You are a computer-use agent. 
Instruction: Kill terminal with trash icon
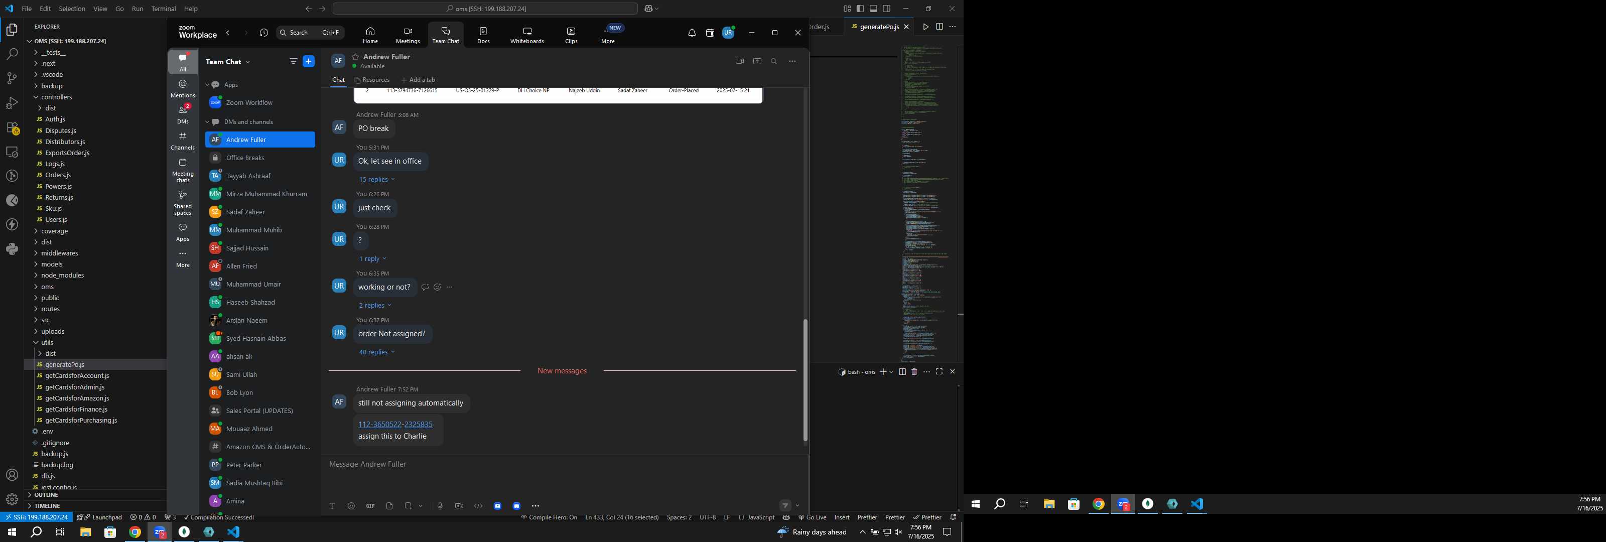click(914, 372)
